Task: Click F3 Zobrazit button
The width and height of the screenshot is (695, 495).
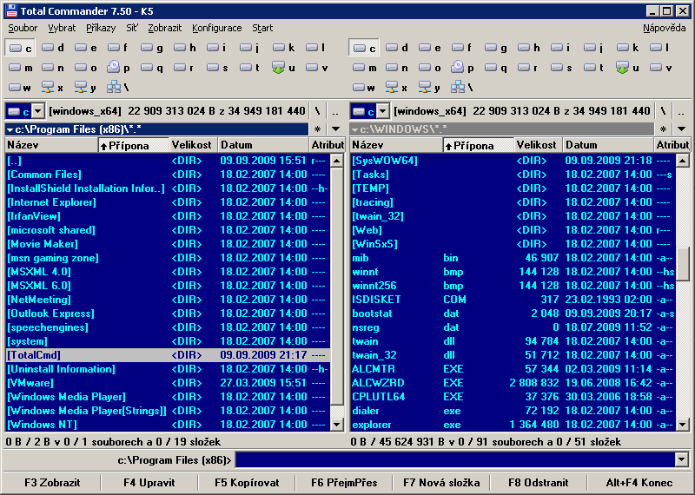Action: (x=52, y=483)
